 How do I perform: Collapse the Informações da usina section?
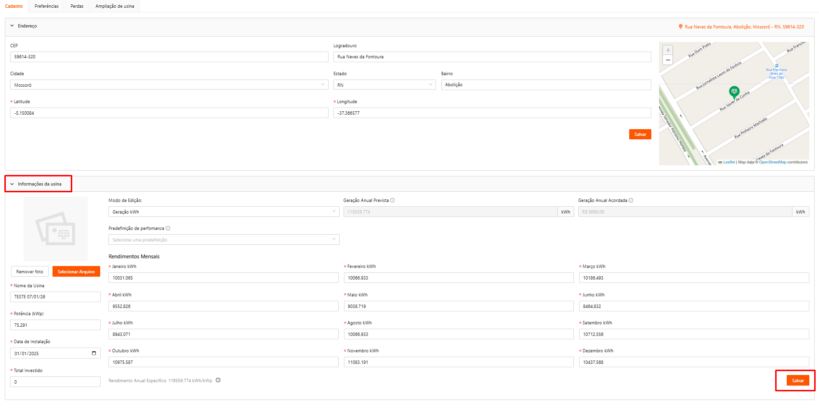(x=12, y=184)
